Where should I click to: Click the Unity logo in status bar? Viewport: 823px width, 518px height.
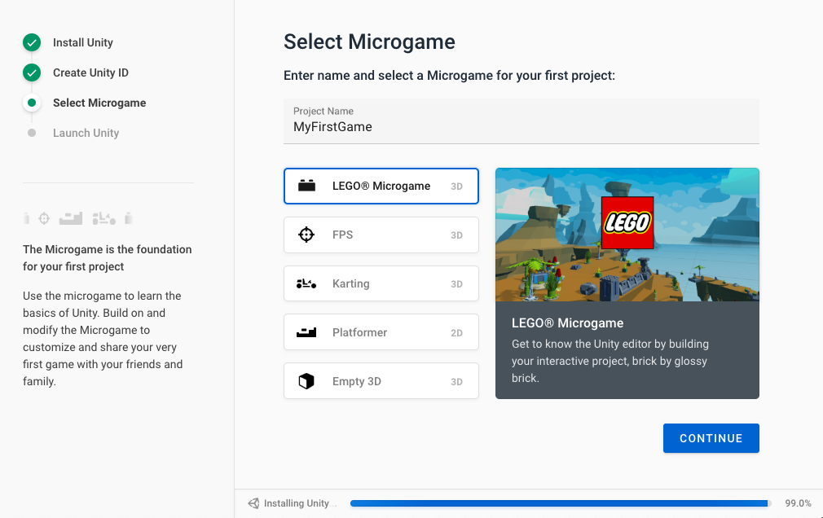(253, 503)
